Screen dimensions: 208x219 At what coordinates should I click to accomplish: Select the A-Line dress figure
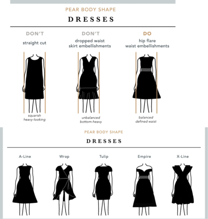click(25, 189)
